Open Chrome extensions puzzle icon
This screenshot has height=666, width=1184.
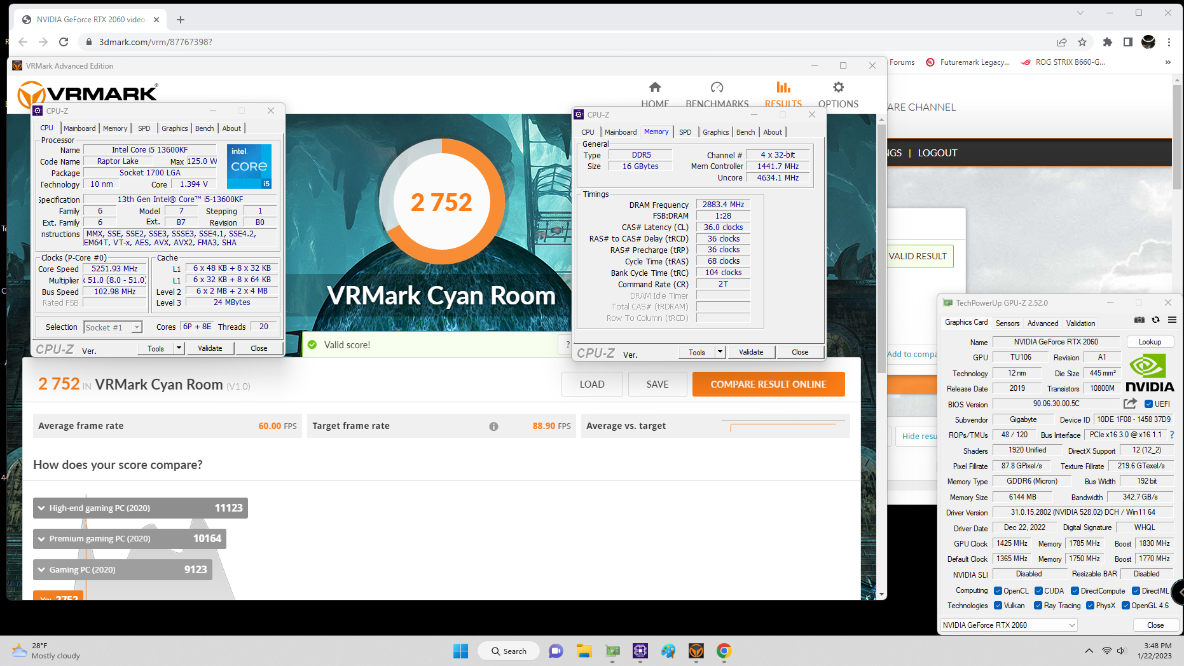[1108, 42]
